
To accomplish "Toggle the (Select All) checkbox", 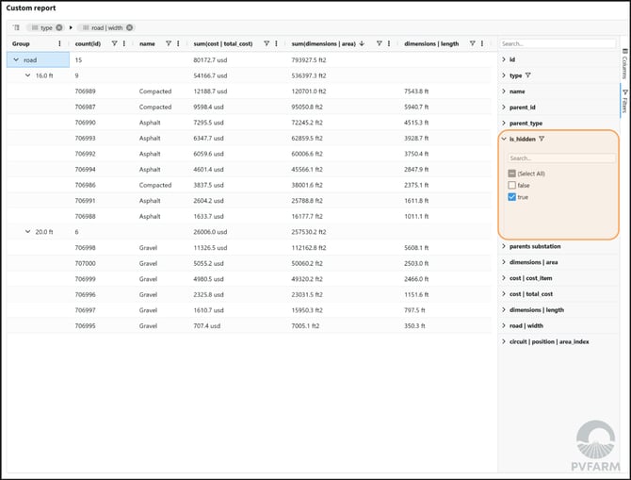I will [x=512, y=174].
